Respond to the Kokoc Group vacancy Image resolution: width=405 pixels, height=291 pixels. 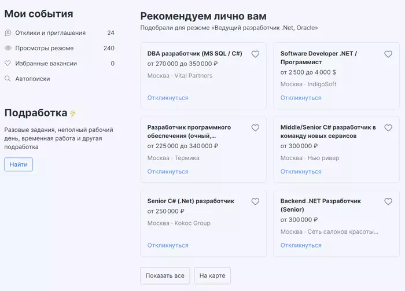(168, 245)
